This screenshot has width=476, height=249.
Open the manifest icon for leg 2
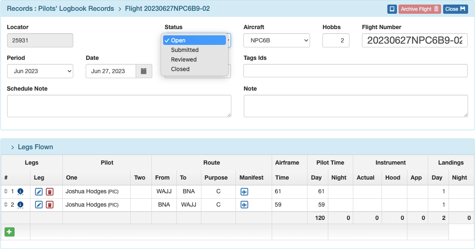245,205
